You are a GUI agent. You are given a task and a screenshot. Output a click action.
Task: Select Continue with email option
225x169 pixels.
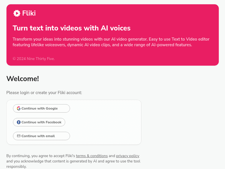coord(41,136)
